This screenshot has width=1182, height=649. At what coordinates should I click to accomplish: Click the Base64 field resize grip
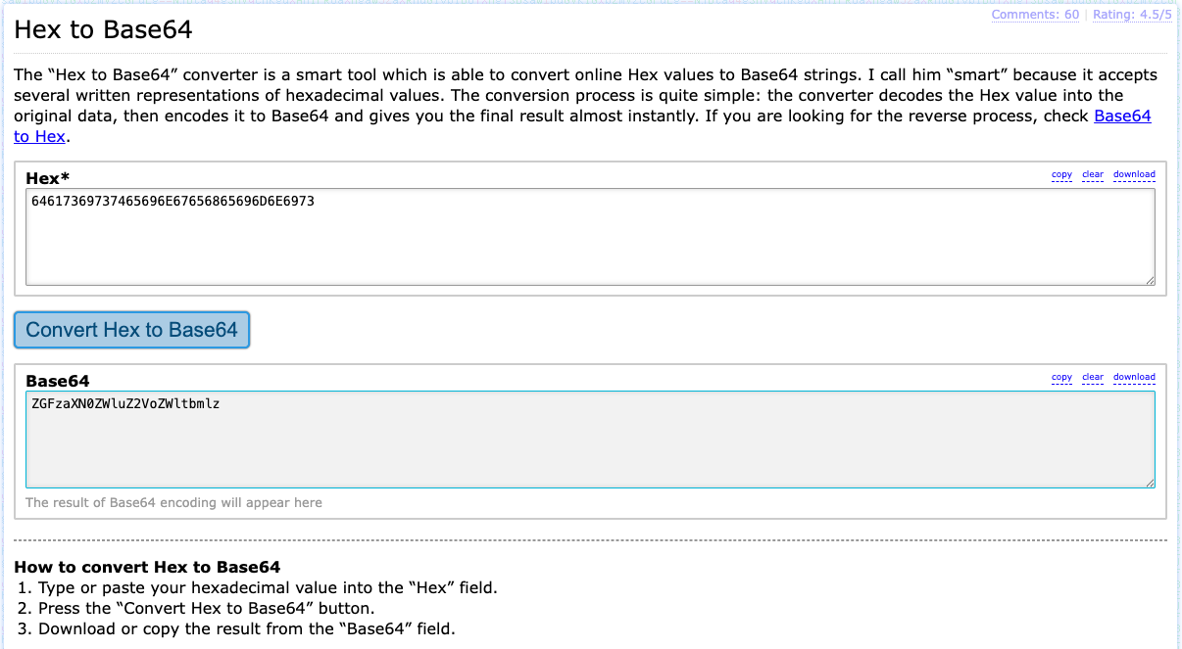tap(1149, 482)
